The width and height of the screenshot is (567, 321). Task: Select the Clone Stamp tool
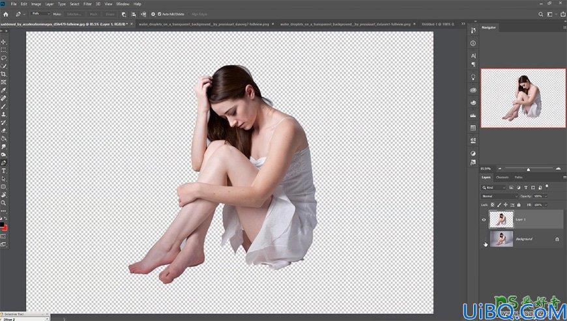pyautogui.click(x=4, y=115)
